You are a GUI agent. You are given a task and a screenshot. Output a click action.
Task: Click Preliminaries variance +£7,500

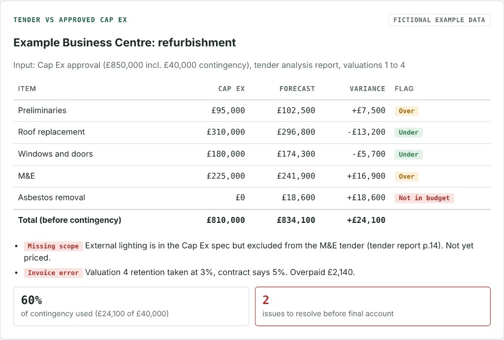click(x=368, y=111)
